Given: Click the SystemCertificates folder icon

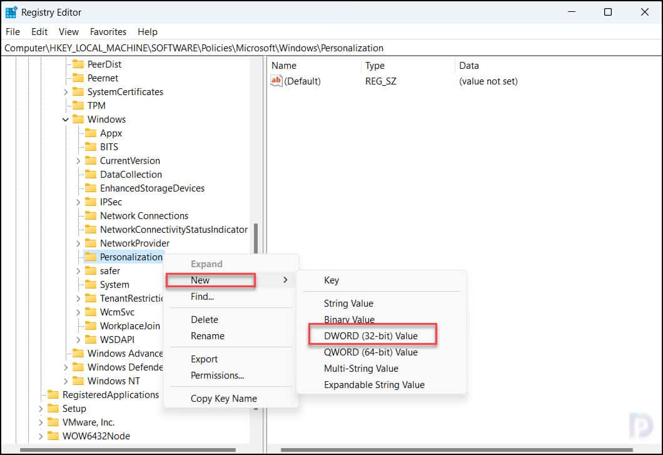Looking at the screenshot, I should [78, 92].
